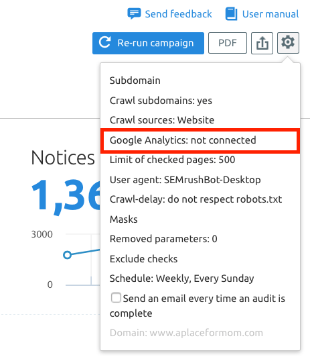Select Google Analytics: not connected
Image resolution: width=310 pixels, height=361 pixels.
pyautogui.click(x=183, y=140)
